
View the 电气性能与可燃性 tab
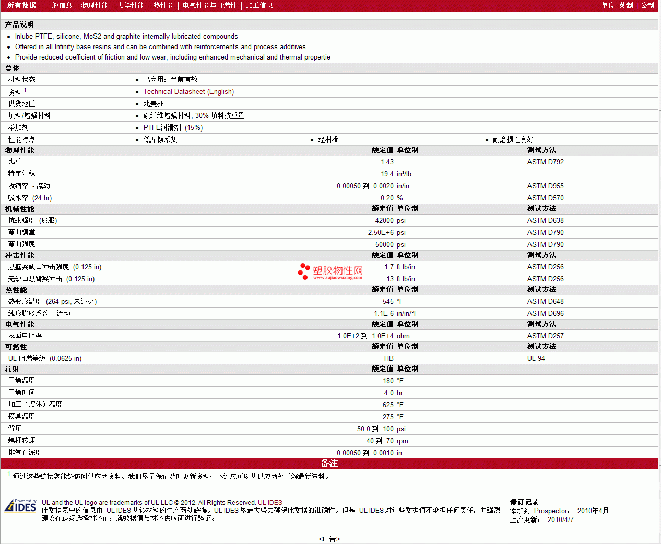[209, 5]
